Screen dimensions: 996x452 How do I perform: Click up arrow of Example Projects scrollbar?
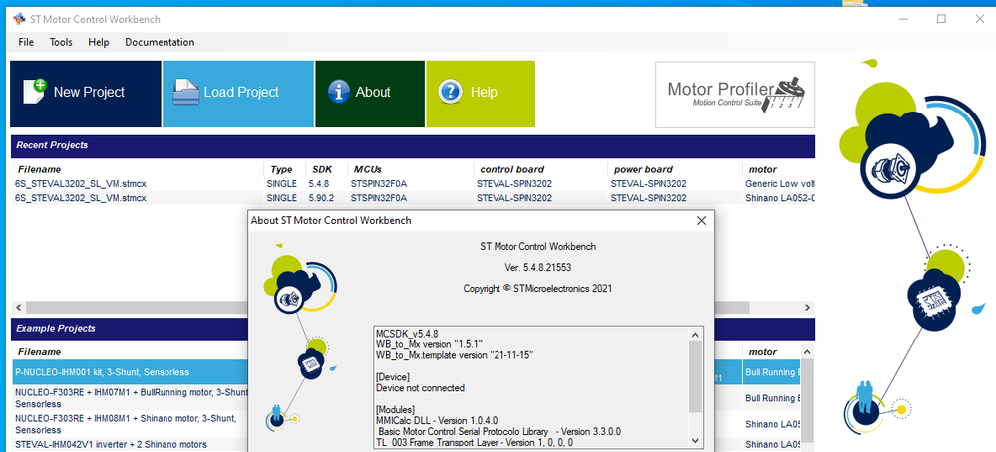pos(808,351)
